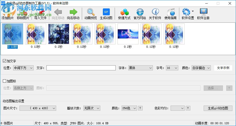236x126 pixels.
Task: Expand the arrow next to Software Settings gear
Action: pos(193,11)
